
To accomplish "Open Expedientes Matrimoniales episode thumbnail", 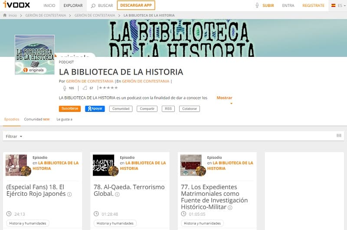I will [191, 165].
